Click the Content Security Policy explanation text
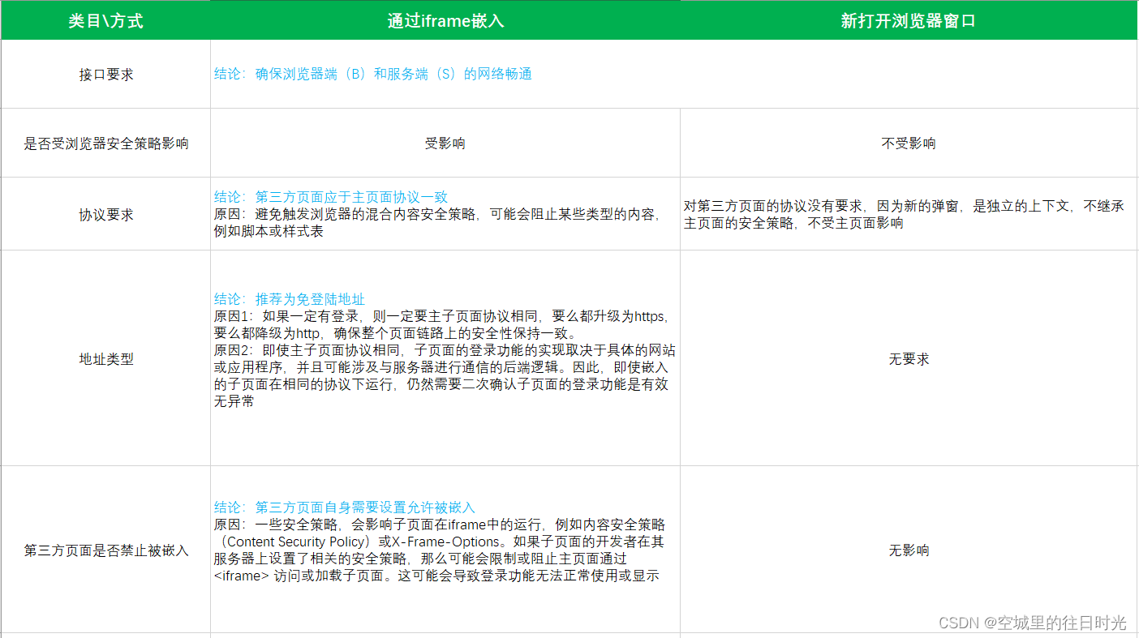This screenshot has height=638, width=1139. point(440,550)
